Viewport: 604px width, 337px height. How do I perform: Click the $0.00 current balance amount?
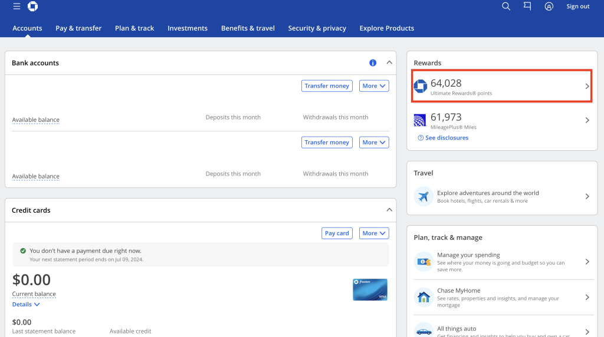31,280
